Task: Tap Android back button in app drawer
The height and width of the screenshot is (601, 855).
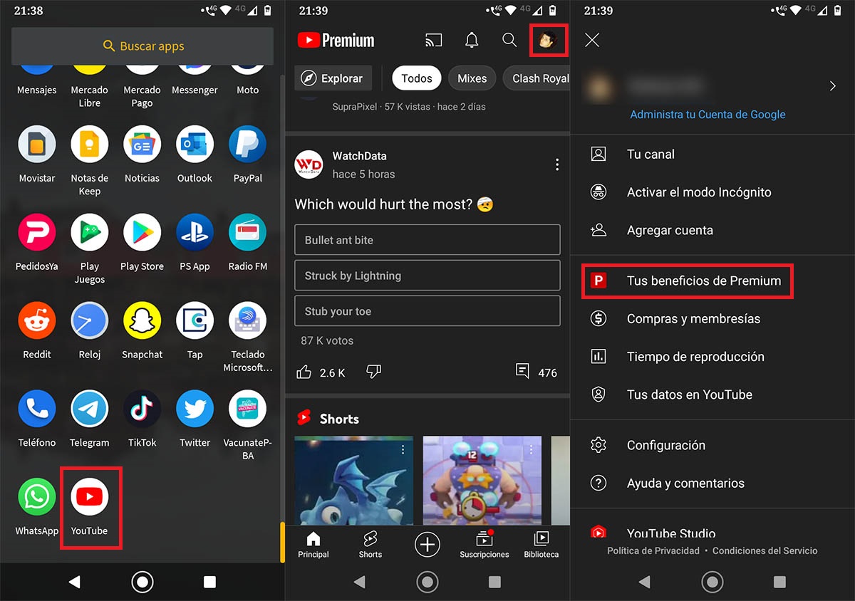Action: 75,582
